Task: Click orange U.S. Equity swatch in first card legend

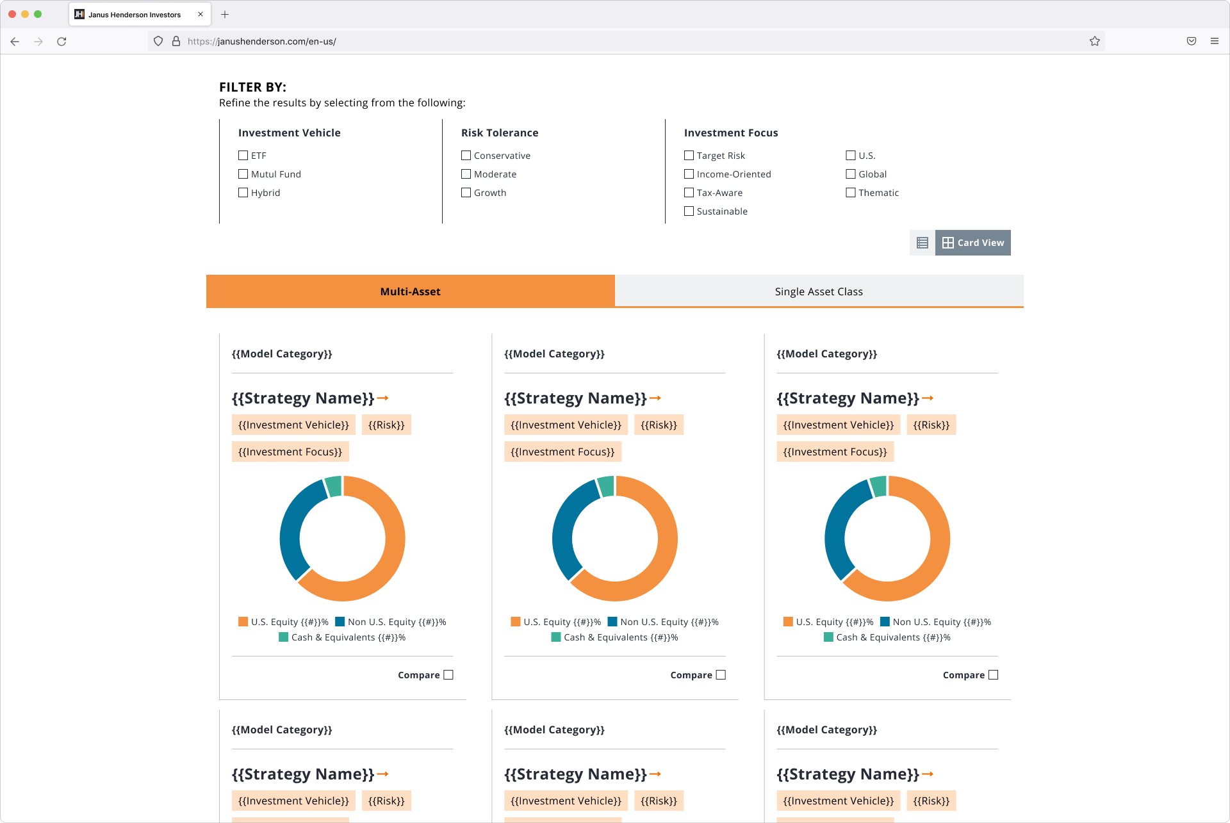Action: pyautogui.click(x=243, y=622)
